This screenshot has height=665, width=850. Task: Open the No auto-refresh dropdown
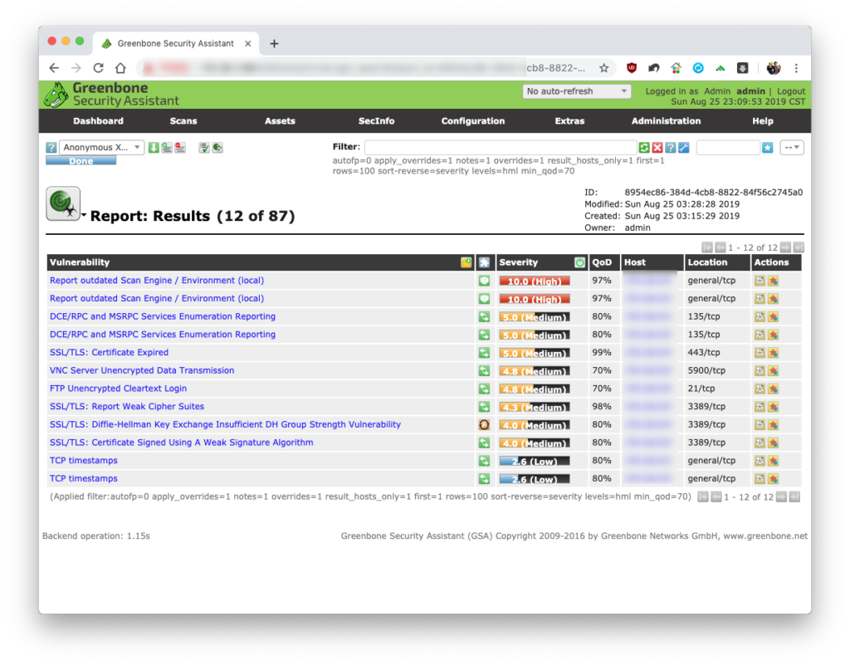click(577, 91)
